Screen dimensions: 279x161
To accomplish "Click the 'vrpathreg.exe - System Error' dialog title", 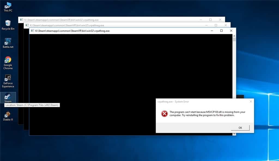I will tap(173, 102).
